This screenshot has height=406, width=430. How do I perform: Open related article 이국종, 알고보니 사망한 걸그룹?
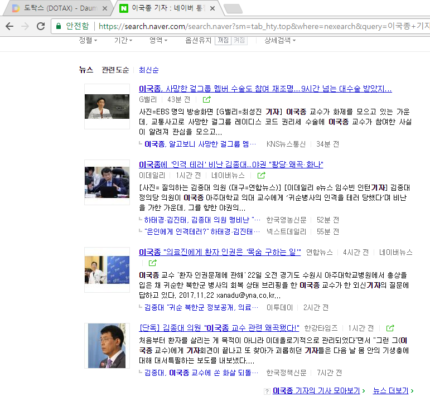click(x=200, y=144)
